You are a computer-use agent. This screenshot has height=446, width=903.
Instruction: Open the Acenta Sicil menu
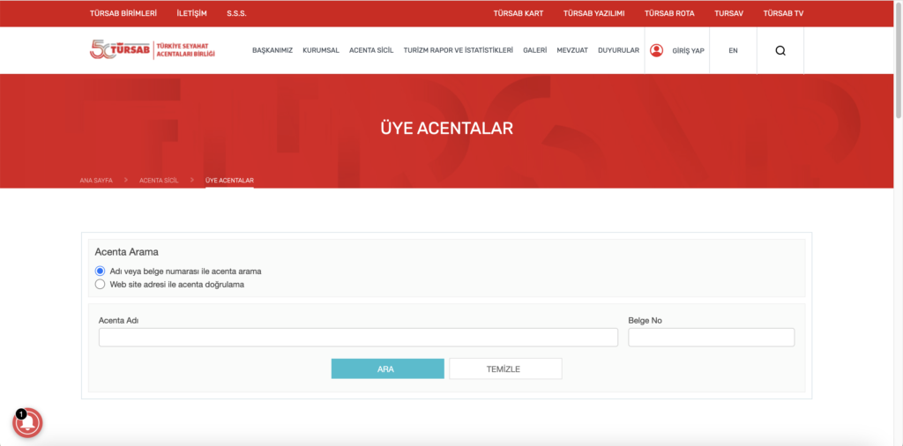(371, 50)
